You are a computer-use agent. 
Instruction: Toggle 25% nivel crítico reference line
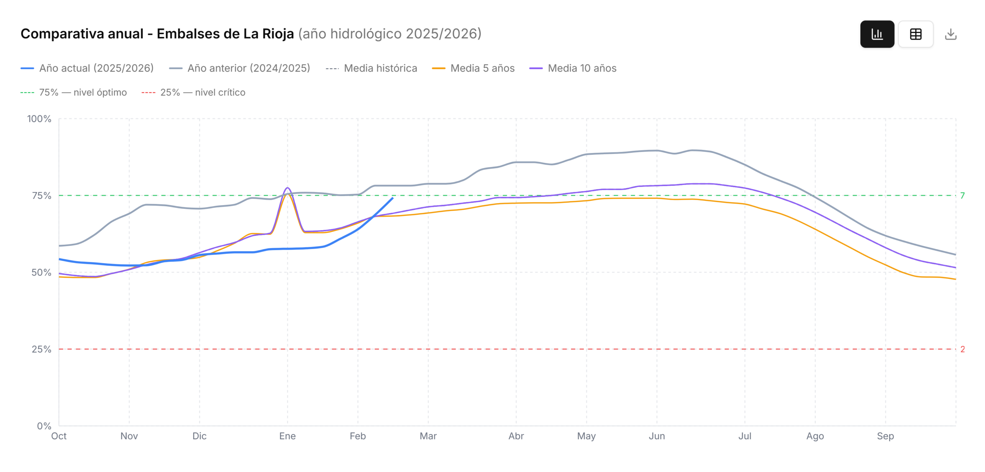click(202, 92)
